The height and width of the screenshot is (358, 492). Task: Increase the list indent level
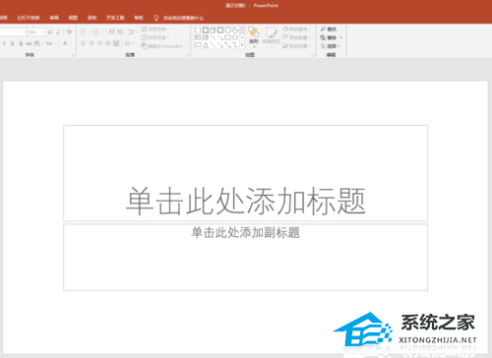pos(120,31)
